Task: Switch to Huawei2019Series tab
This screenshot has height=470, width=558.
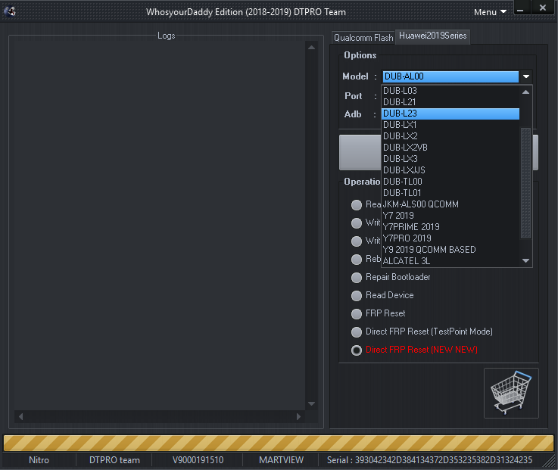Action: [x=433, y=36]
